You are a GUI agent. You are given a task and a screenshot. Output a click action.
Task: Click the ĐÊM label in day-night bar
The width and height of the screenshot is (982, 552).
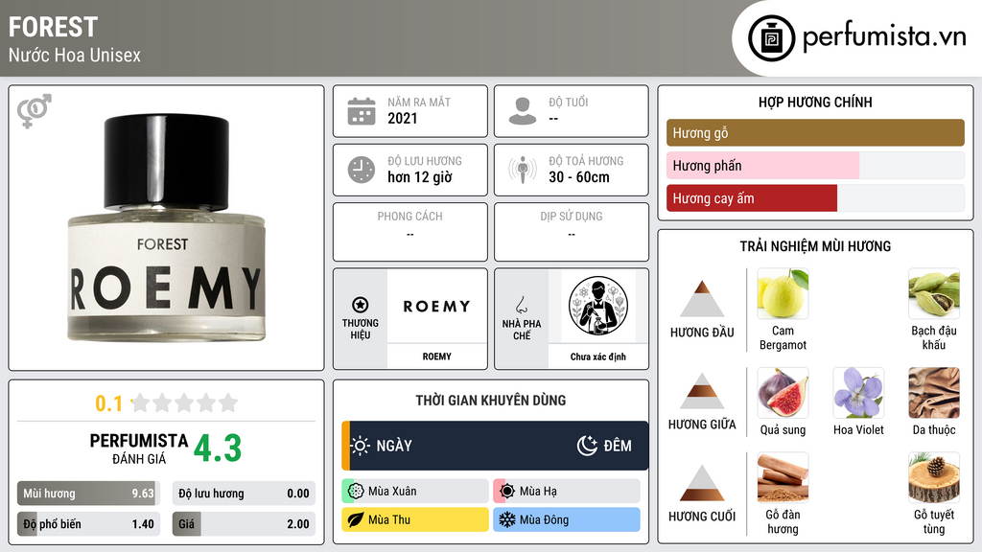pos(618,446)
